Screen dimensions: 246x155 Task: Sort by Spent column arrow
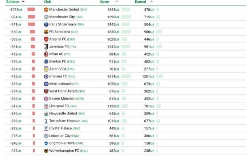pyautogui.click(x=116, y=2)
